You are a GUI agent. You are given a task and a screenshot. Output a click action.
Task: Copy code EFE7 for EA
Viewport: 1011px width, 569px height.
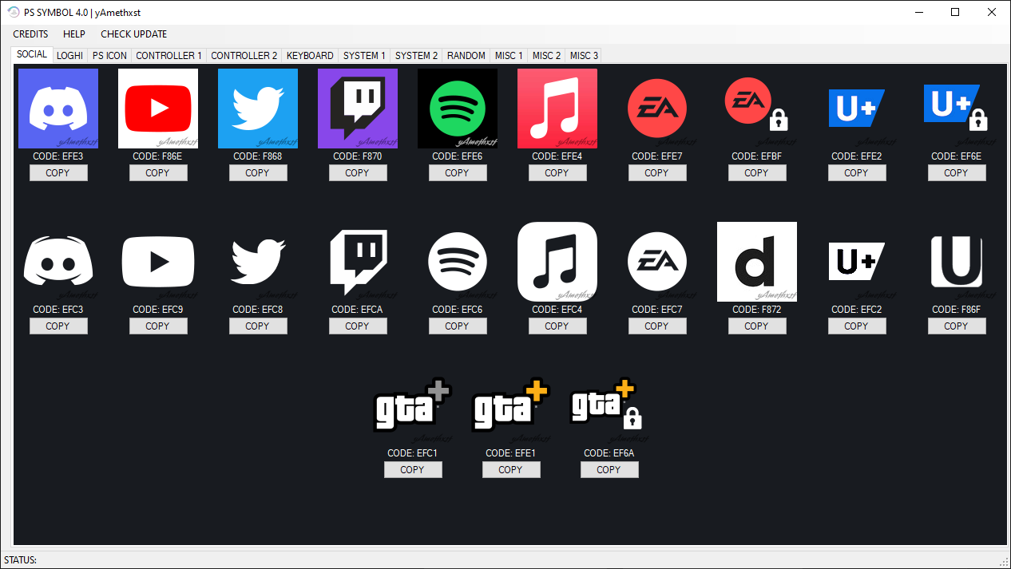pos(657,172)
